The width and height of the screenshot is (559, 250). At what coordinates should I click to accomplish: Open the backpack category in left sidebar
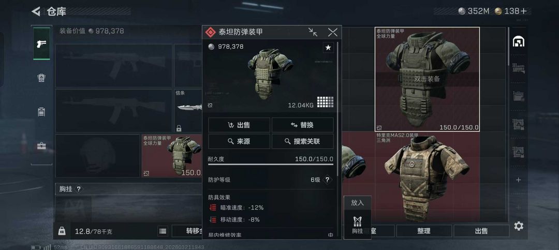click(x=41, y=78)
